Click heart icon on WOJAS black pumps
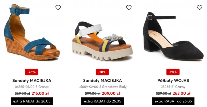Image resolution: width=207 pixels, height=107 pixels. [x=200, y=8]
